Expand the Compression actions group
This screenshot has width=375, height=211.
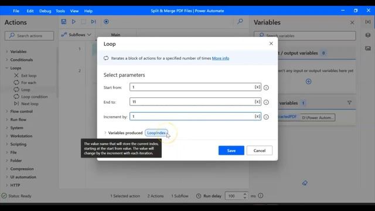[x=6, y=169]
